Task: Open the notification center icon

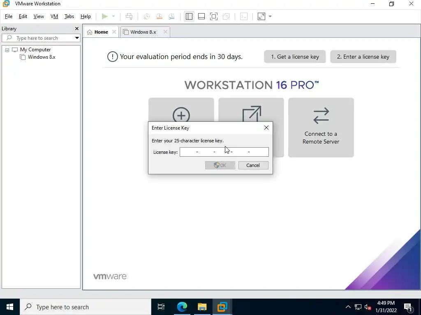Action: coord(408,307)
